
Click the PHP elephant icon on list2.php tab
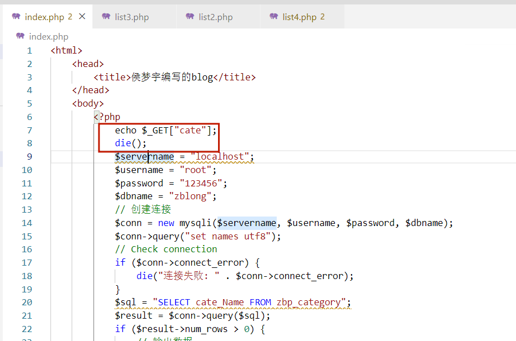coord(190,16)
